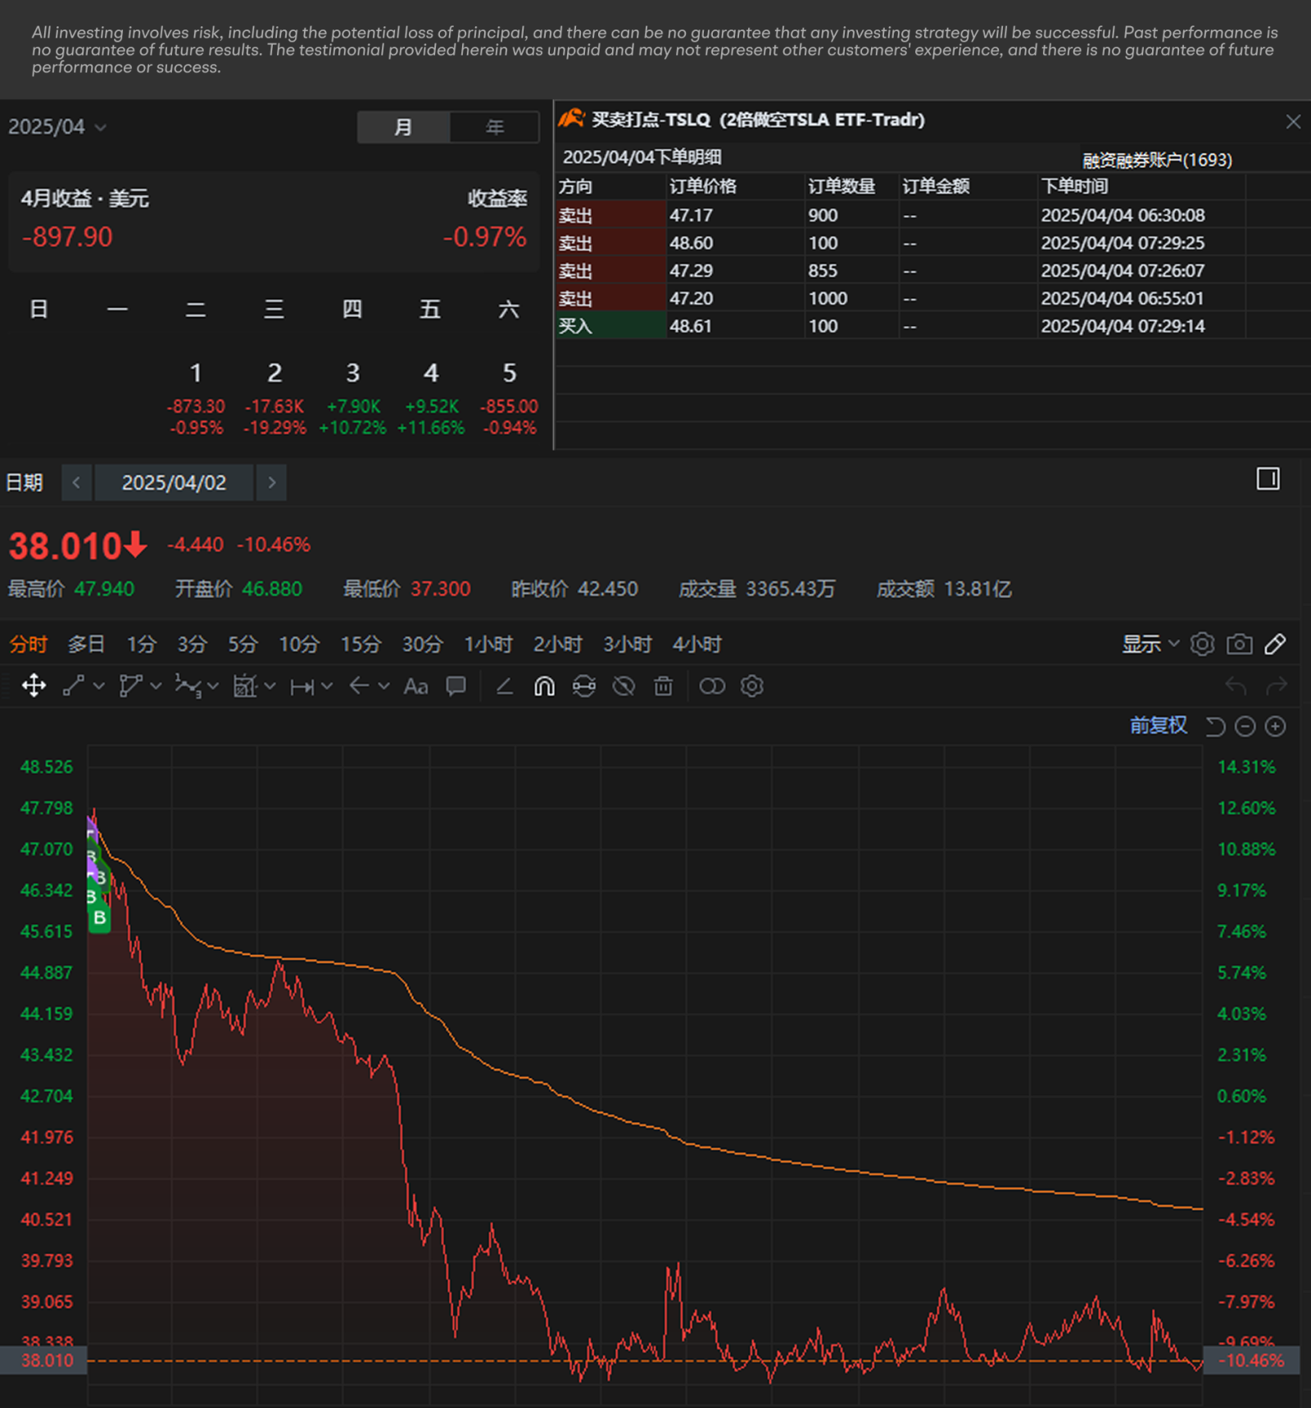The width and height of the screenshot is (1311, 1408).
Task: Delete drawings with the trash icon
Action: [x=664, y=686]
